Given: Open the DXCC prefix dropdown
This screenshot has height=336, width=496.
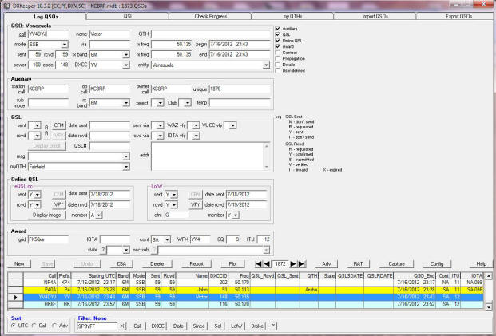Looking at the screenshot, I should 126,65.
